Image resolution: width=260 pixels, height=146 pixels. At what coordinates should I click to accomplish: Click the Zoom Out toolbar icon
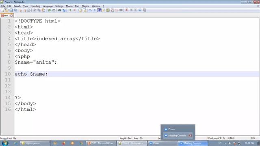pos(74,10)
